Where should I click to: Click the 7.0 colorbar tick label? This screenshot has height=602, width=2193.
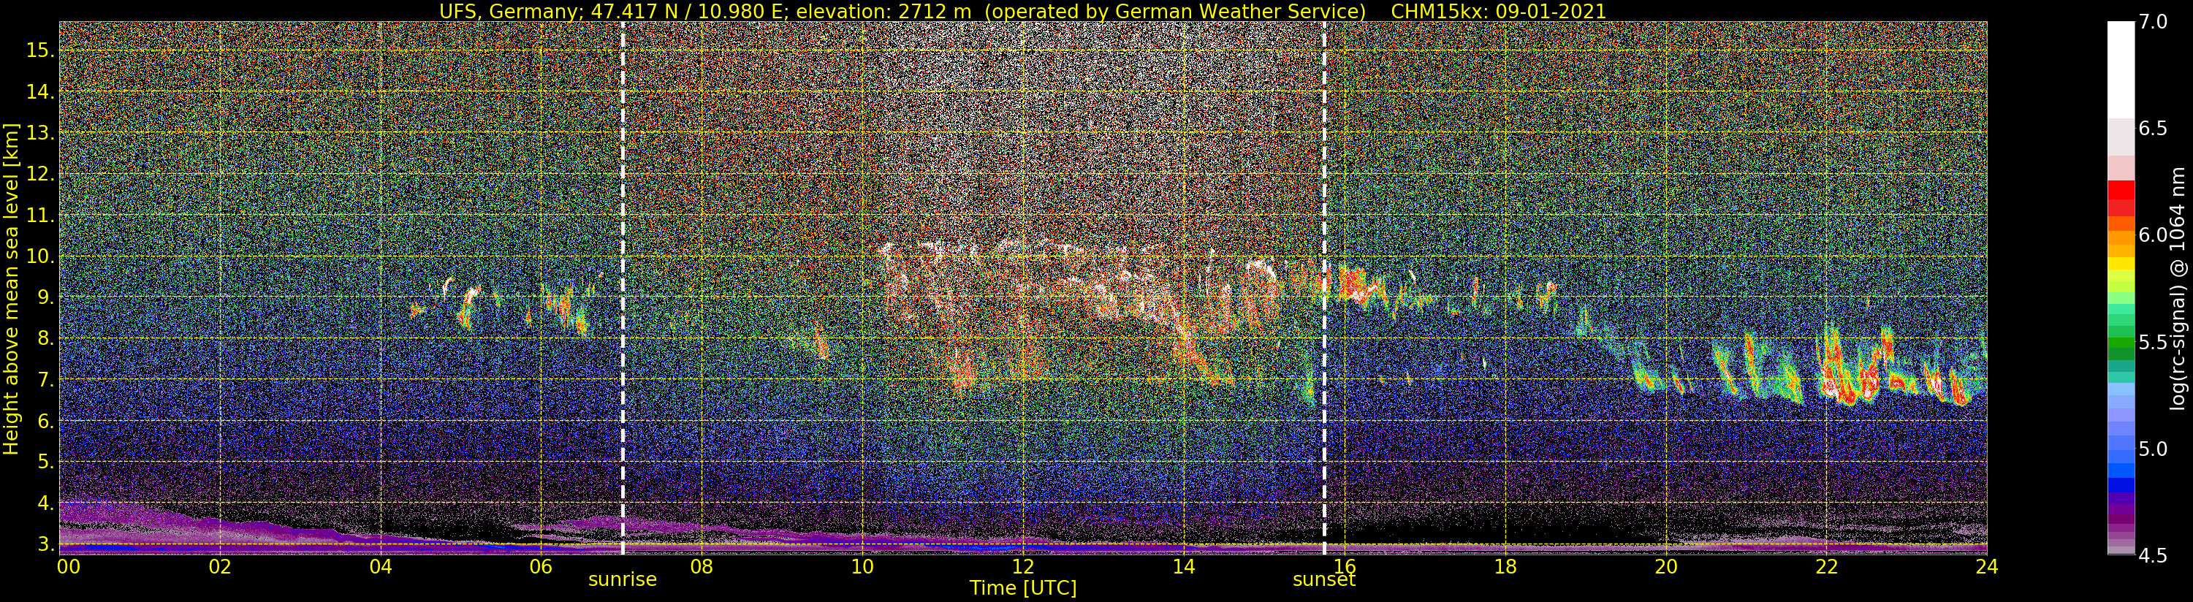[x=2154, y=22]
